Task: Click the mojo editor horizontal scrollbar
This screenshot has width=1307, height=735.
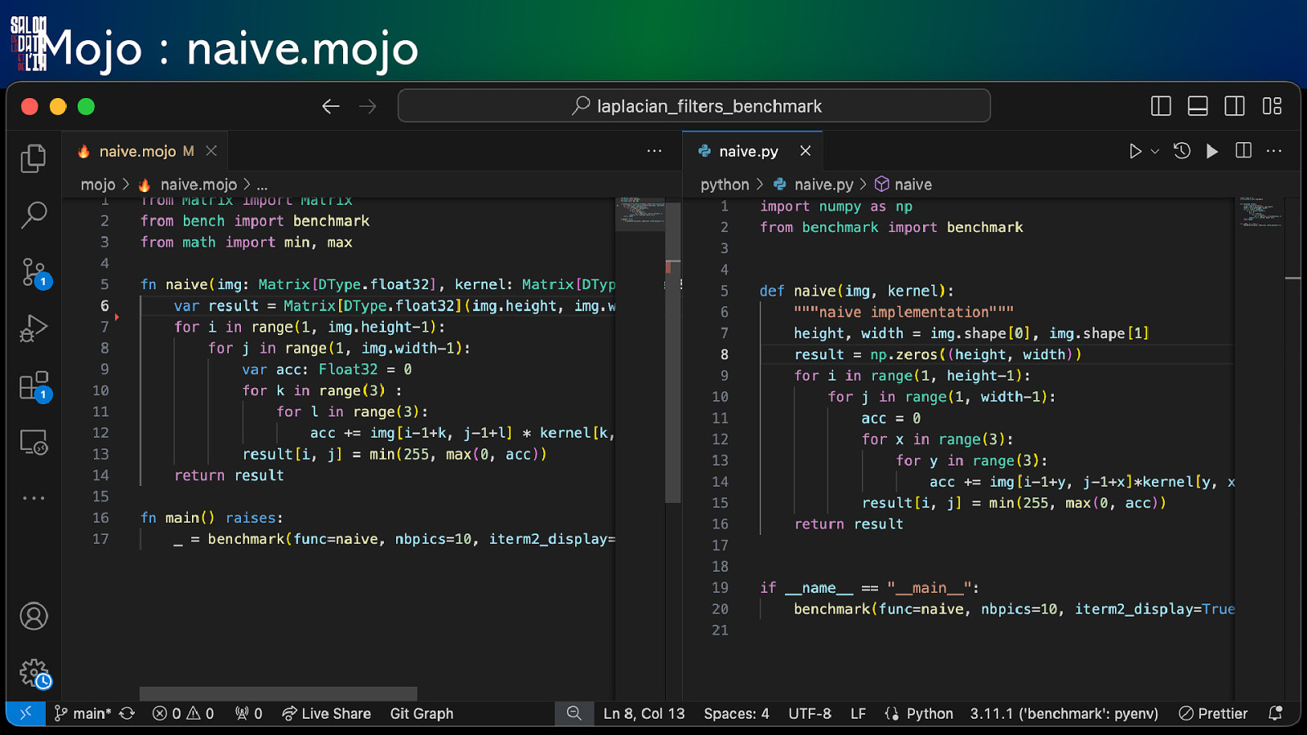Action: pos(279,693)
